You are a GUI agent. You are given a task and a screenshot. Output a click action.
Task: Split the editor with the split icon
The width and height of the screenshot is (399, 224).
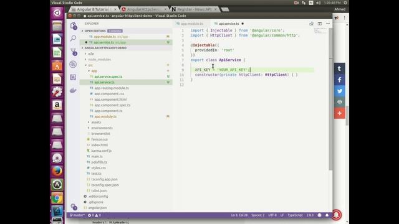point(320,24)
